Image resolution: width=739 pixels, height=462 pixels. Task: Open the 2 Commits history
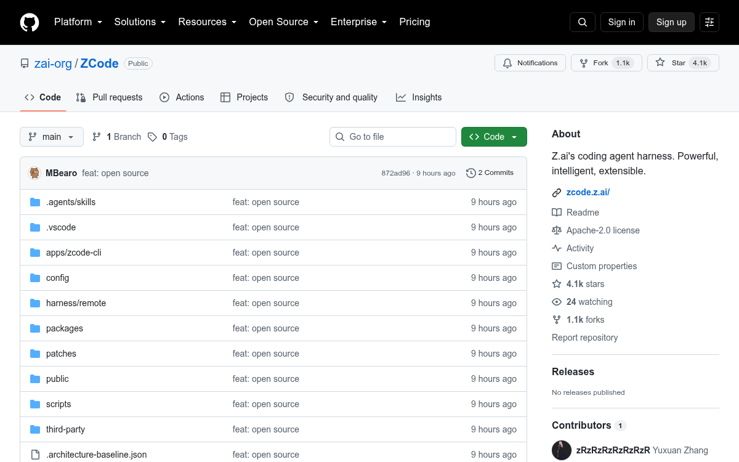[x=490, y=173]
